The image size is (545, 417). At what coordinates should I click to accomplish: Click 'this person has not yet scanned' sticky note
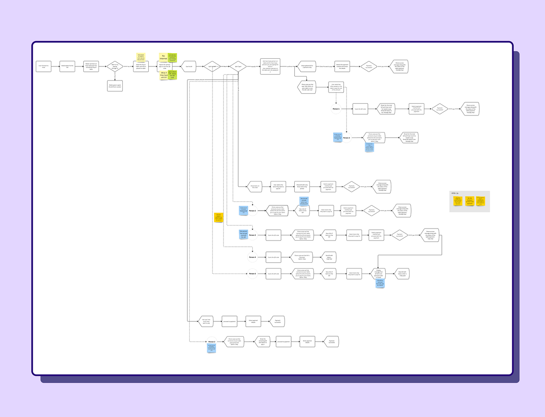[243, 234]
